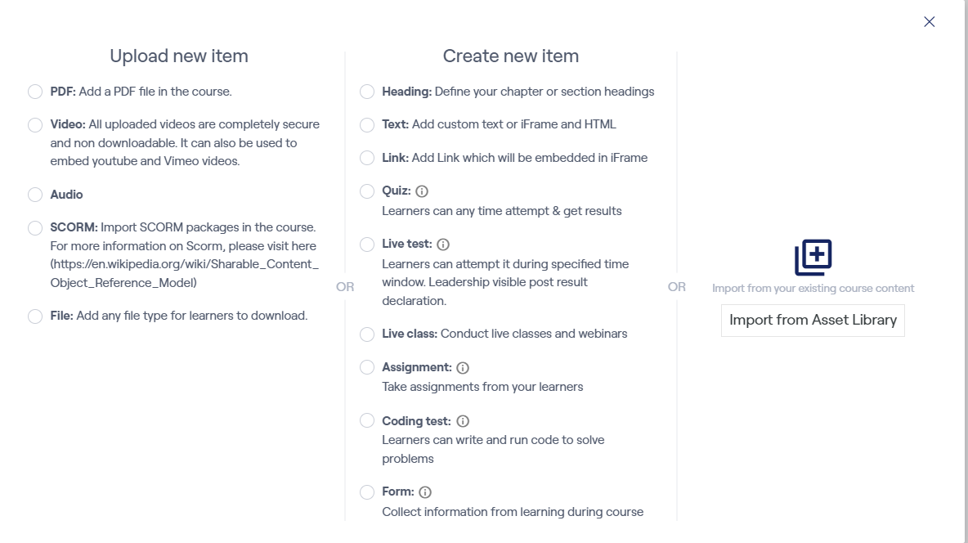Viewport: 968px width, 543px height.
Task: Close the add item dialog
Action: 929,22
